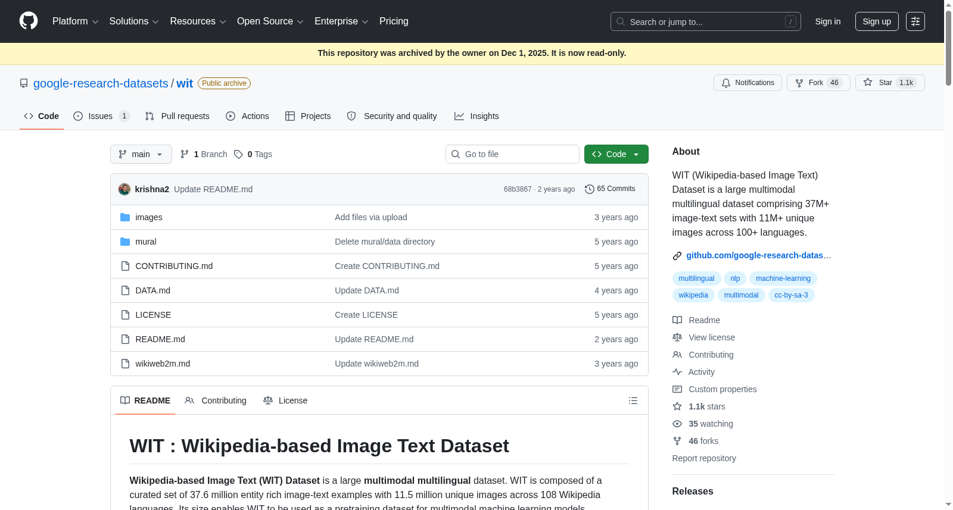Click the repository icon before google-research-datasets
The image size is (953, 510).
(24, 83)
